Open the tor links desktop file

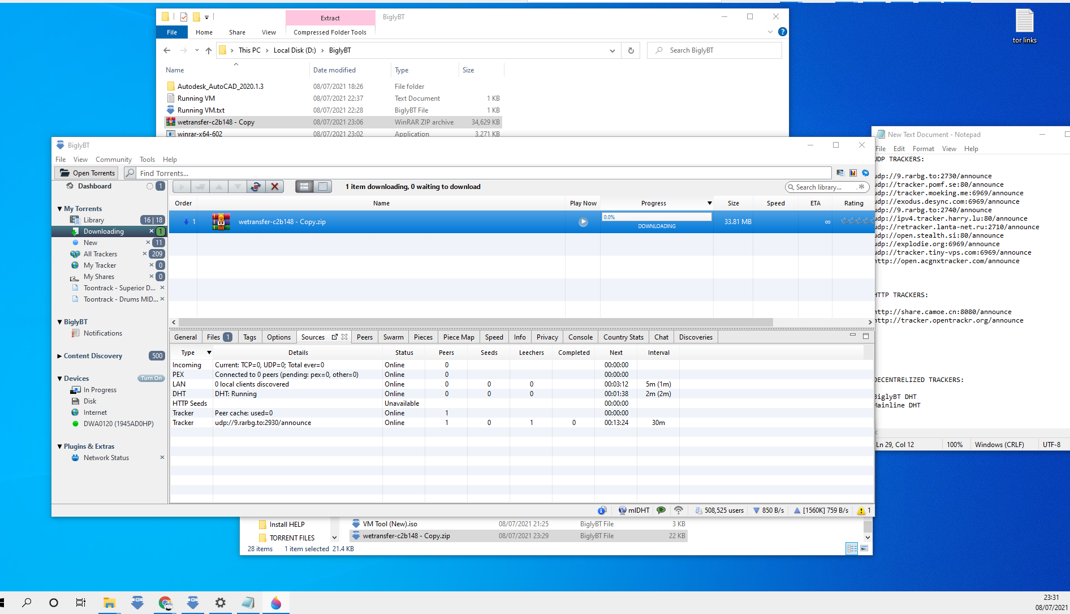pos(1024,26)
